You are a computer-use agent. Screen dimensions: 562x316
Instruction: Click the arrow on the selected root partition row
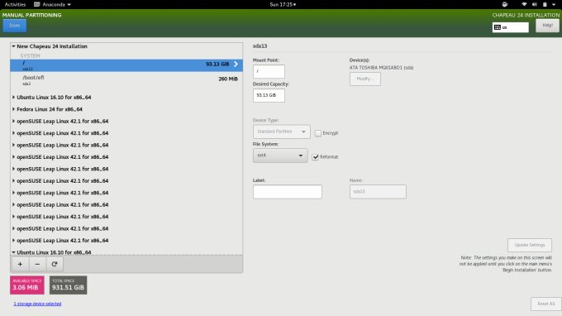[x=236, y=65]
